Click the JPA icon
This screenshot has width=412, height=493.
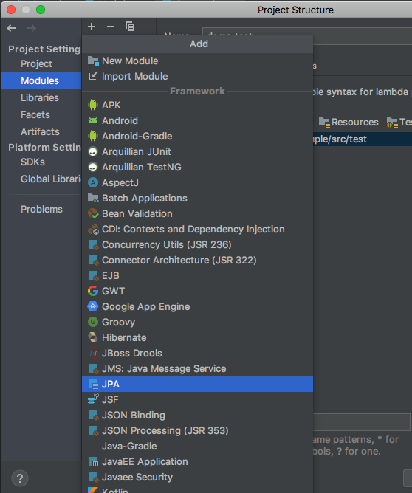93,385
